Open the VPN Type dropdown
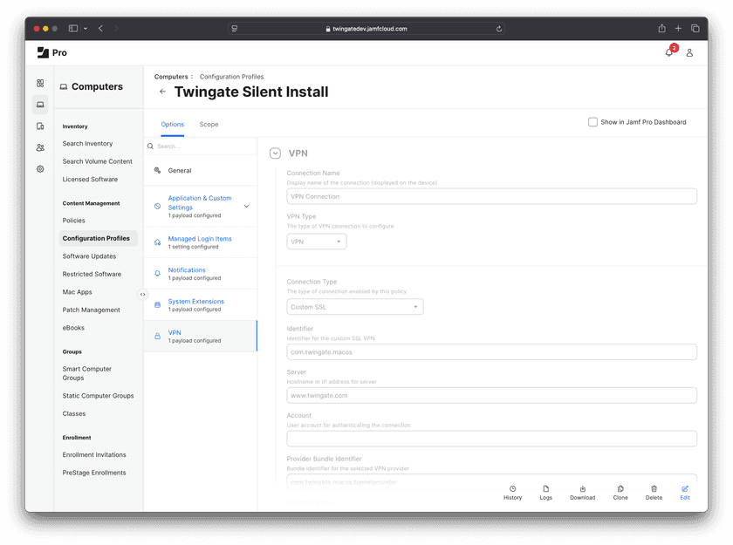 (317, 242)
